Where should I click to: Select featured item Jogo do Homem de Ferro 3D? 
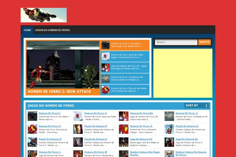pyautogui.click(x=125, y=68)
